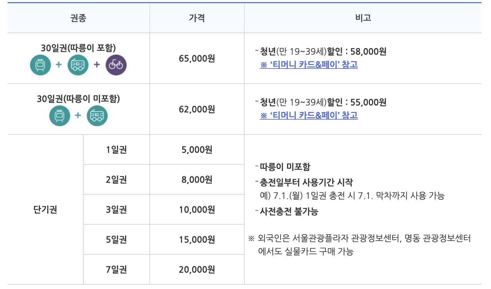Select the 2일권 row label

116,180
